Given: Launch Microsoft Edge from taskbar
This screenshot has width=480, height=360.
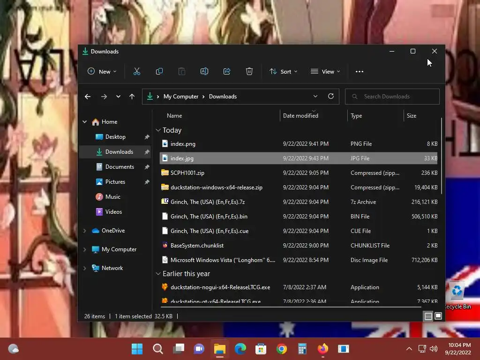Looking at the screenshot, I should (x=240, y=349).
